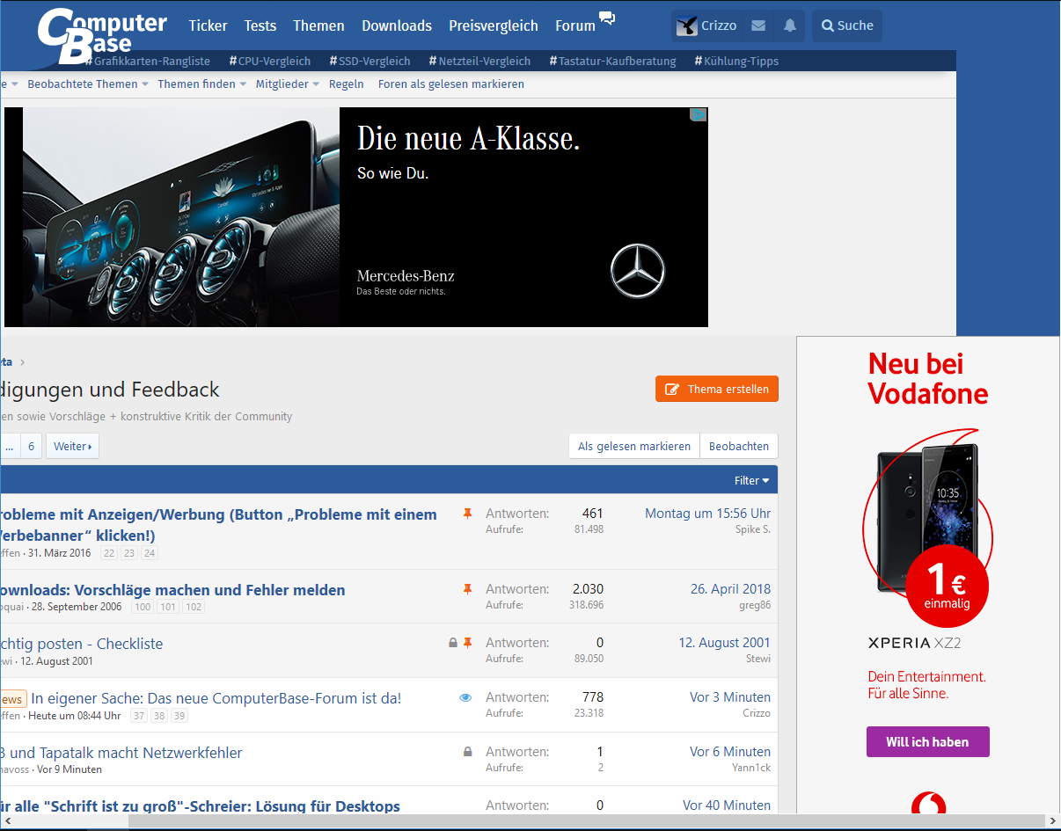This screenshot has height=831, width=1061.
Task: Open #Kühlung-Tipps link
Action: [736, 61]
